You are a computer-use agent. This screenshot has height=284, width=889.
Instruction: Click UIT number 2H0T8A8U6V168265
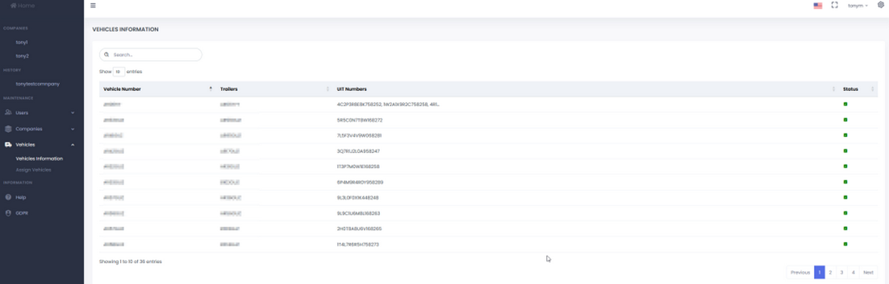tap(359, 229)
